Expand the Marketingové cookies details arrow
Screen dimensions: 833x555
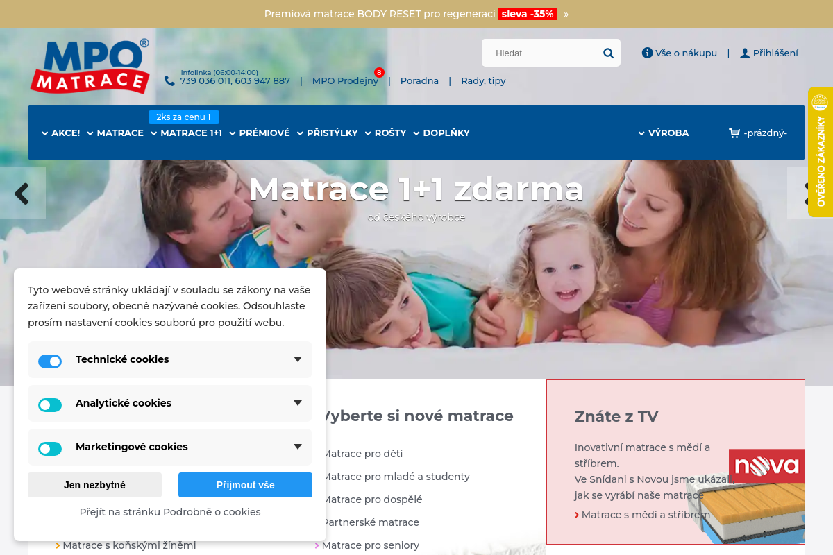click(x=298, y=447)
